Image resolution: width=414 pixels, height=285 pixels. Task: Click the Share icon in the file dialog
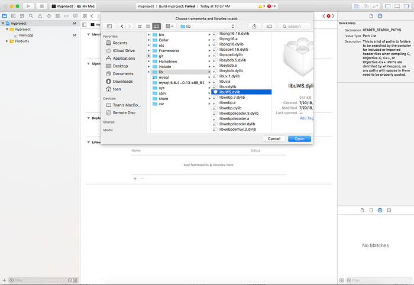point(254,27)
